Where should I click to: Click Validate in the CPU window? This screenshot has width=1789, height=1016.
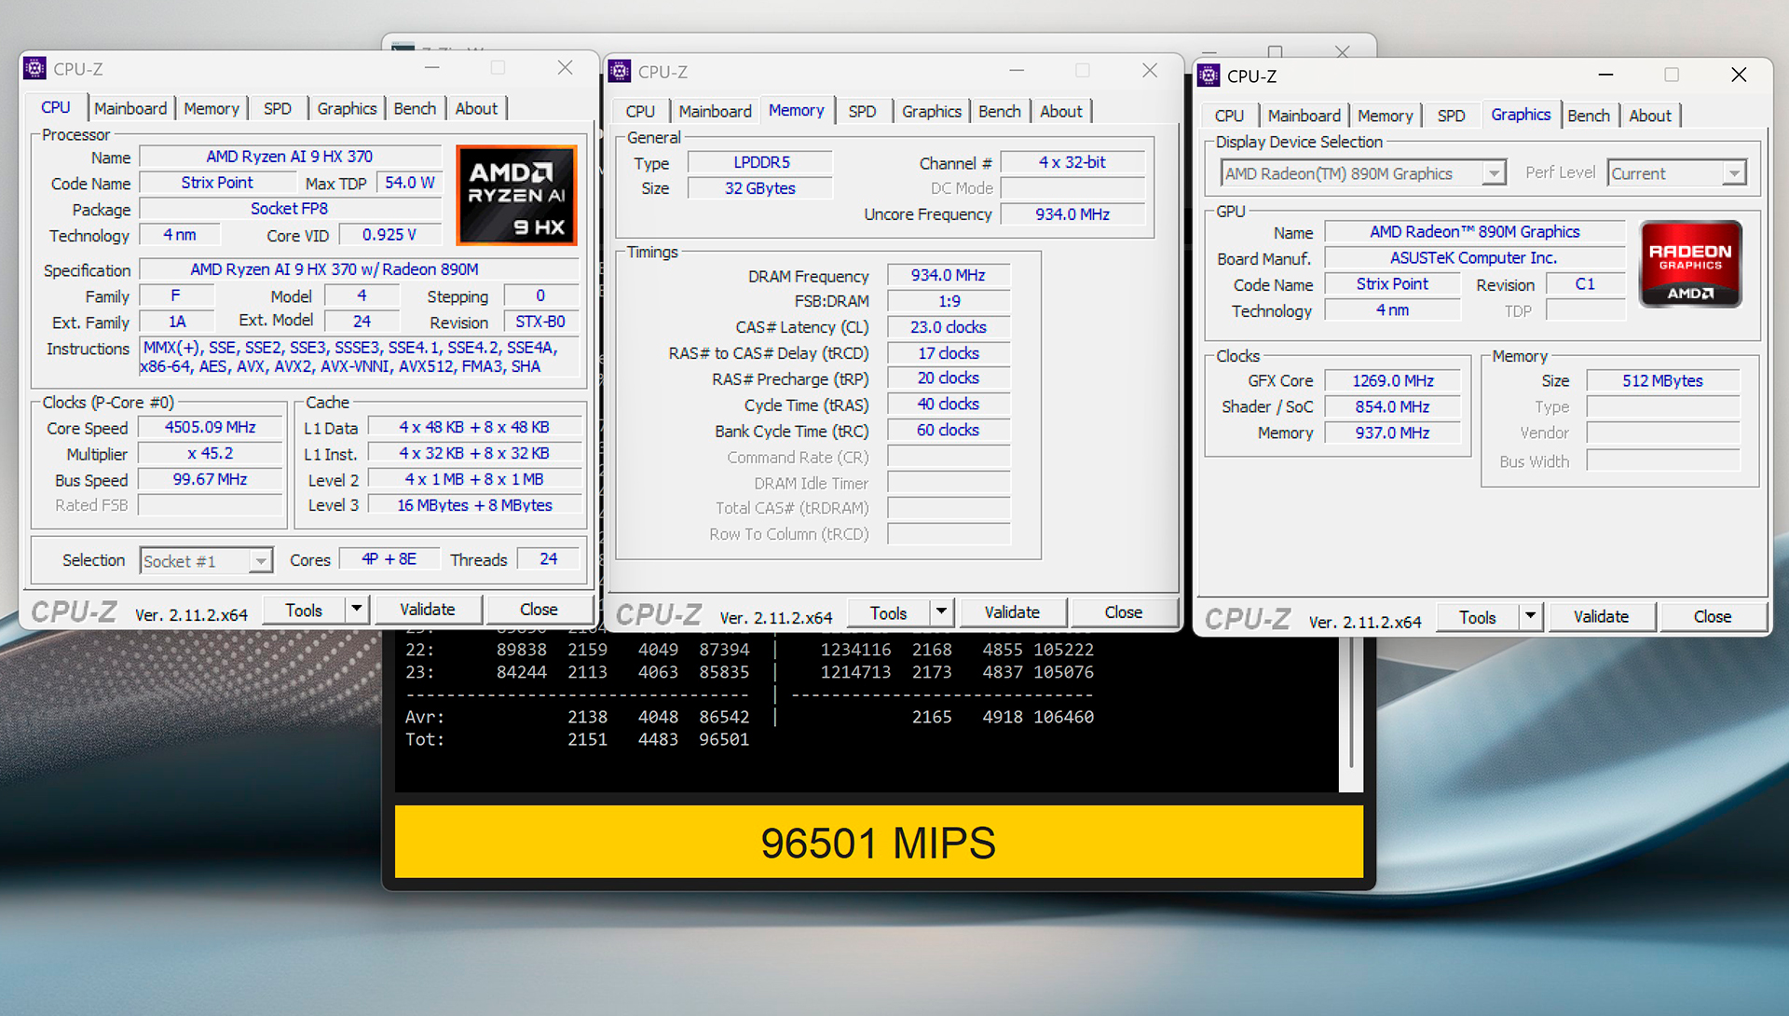428,610
